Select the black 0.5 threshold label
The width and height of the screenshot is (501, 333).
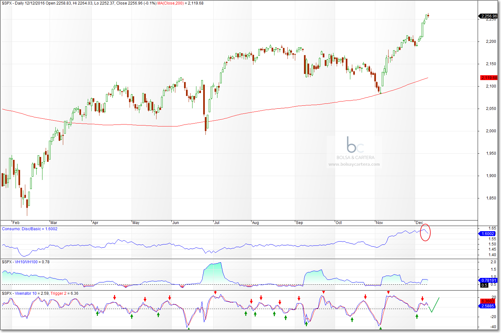pyautogui.click(x=484, y=285)
